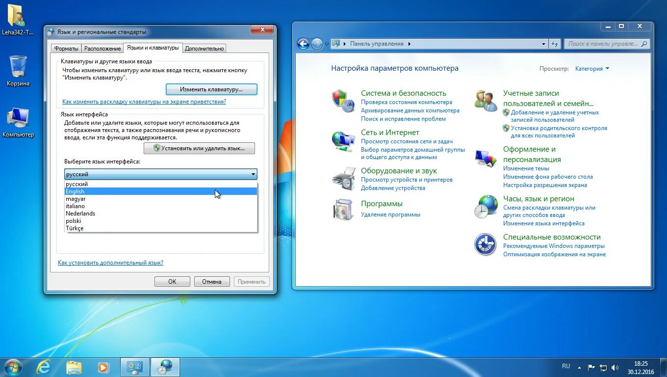Select polski in the language list
This screenshot has height=377, width=667.
161,221
